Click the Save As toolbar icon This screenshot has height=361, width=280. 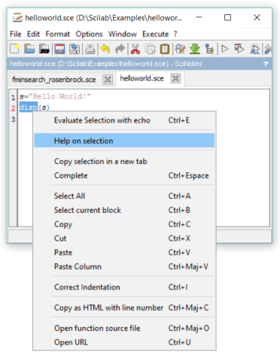click(x=75, y=49)
